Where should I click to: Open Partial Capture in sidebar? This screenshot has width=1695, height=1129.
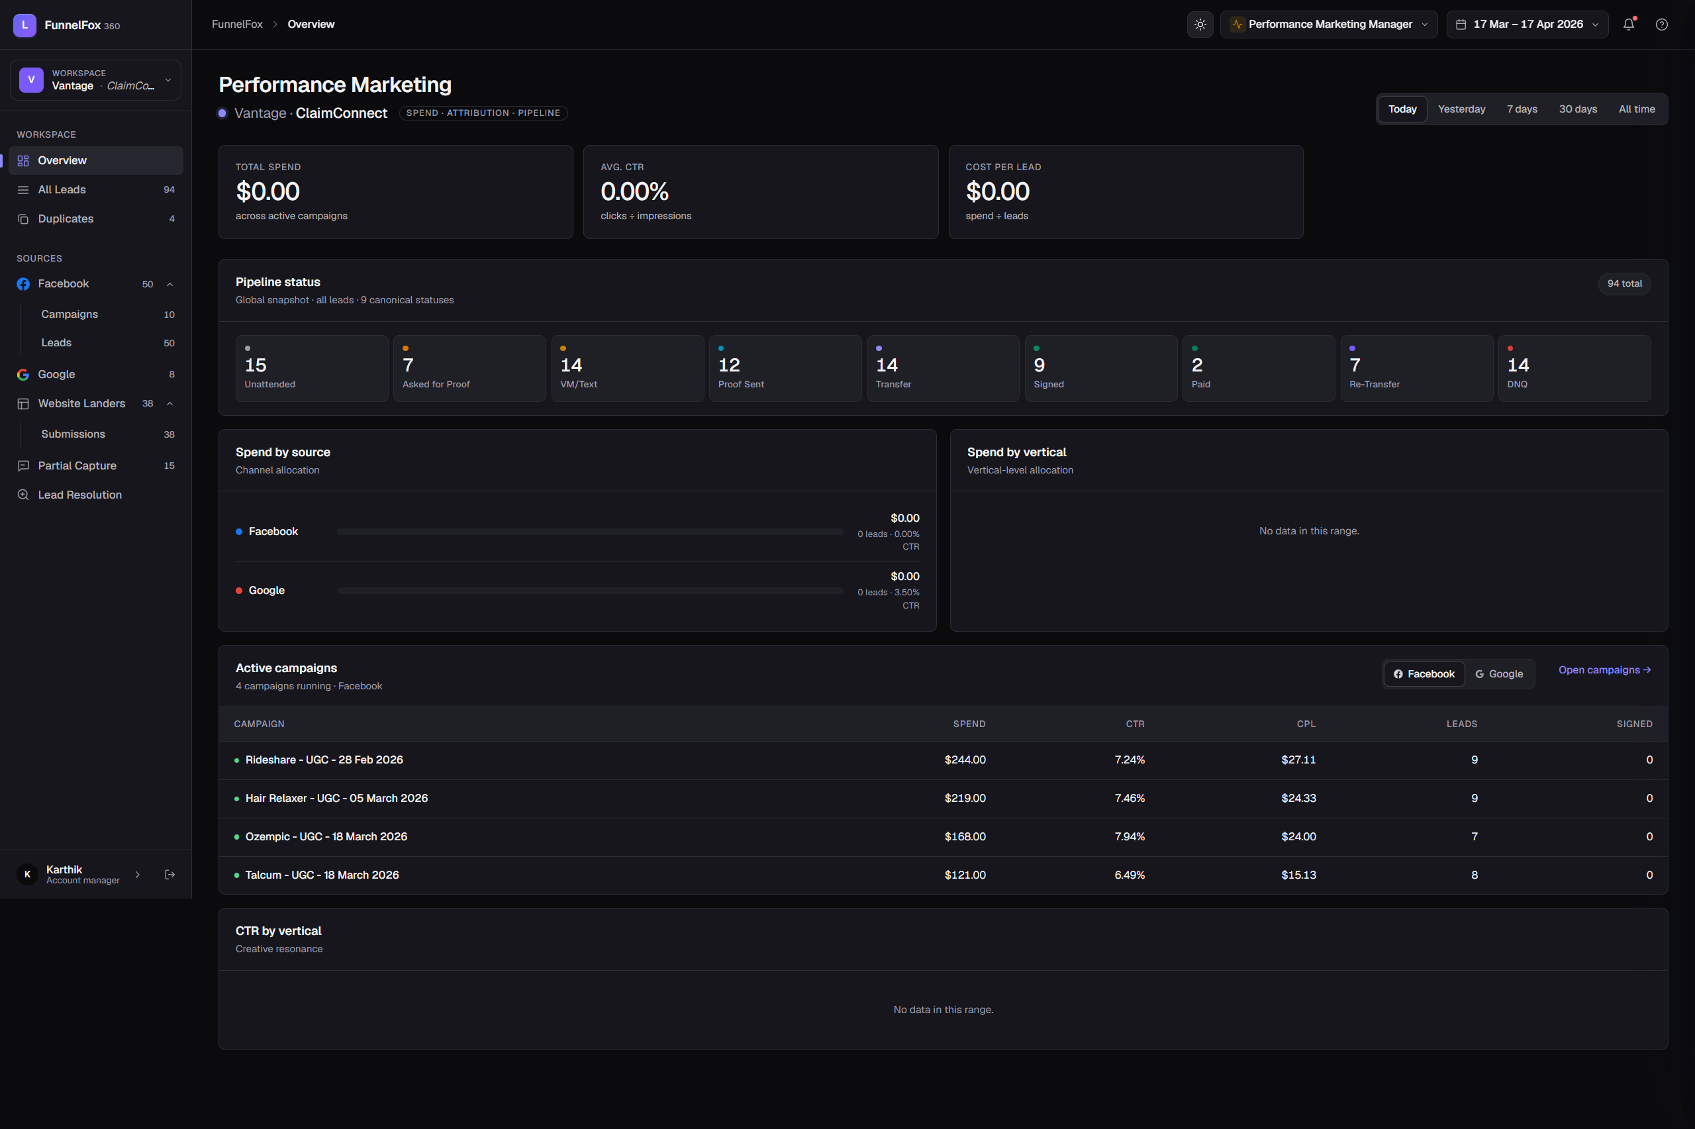tap(96, 466)
